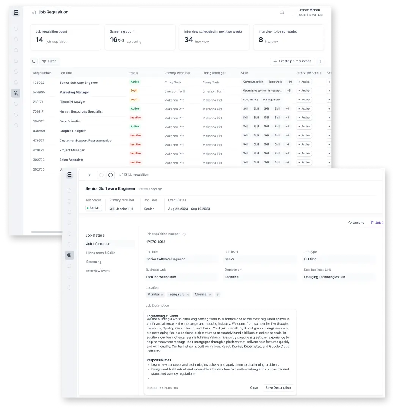393x411 pixels.
Task: Expand the +10 skills on the Senior Software Engineer row
Action: [x=289, y=82]
